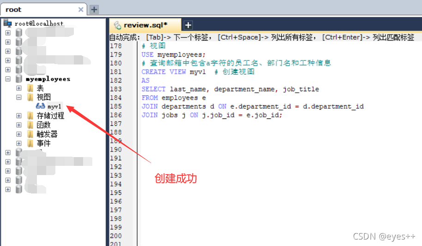Image resolution: width=422 pixels, height=246 pixels.
Task: Click line number 187 in the gutter
Action: coord(116,123)
